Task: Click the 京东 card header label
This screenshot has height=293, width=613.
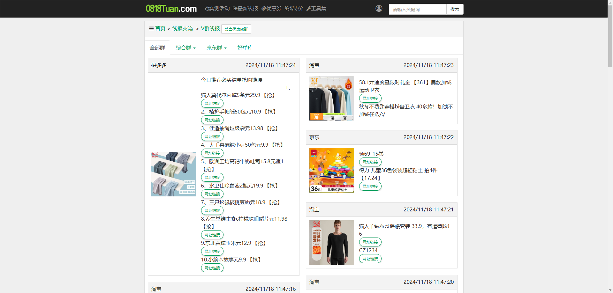Action: [314, 137]
